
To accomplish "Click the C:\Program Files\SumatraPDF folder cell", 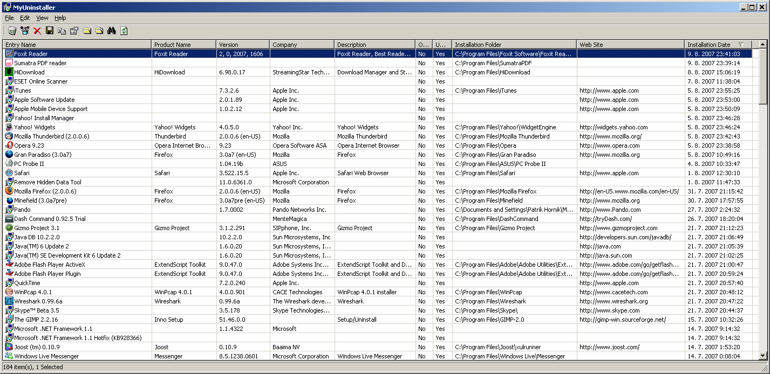I will tap(493, 63).
